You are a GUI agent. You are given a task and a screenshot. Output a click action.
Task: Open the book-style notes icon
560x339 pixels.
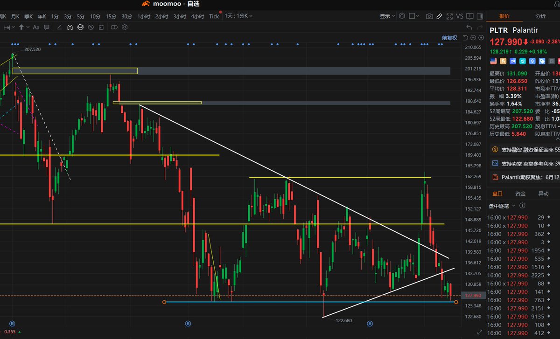coord(469,16)
